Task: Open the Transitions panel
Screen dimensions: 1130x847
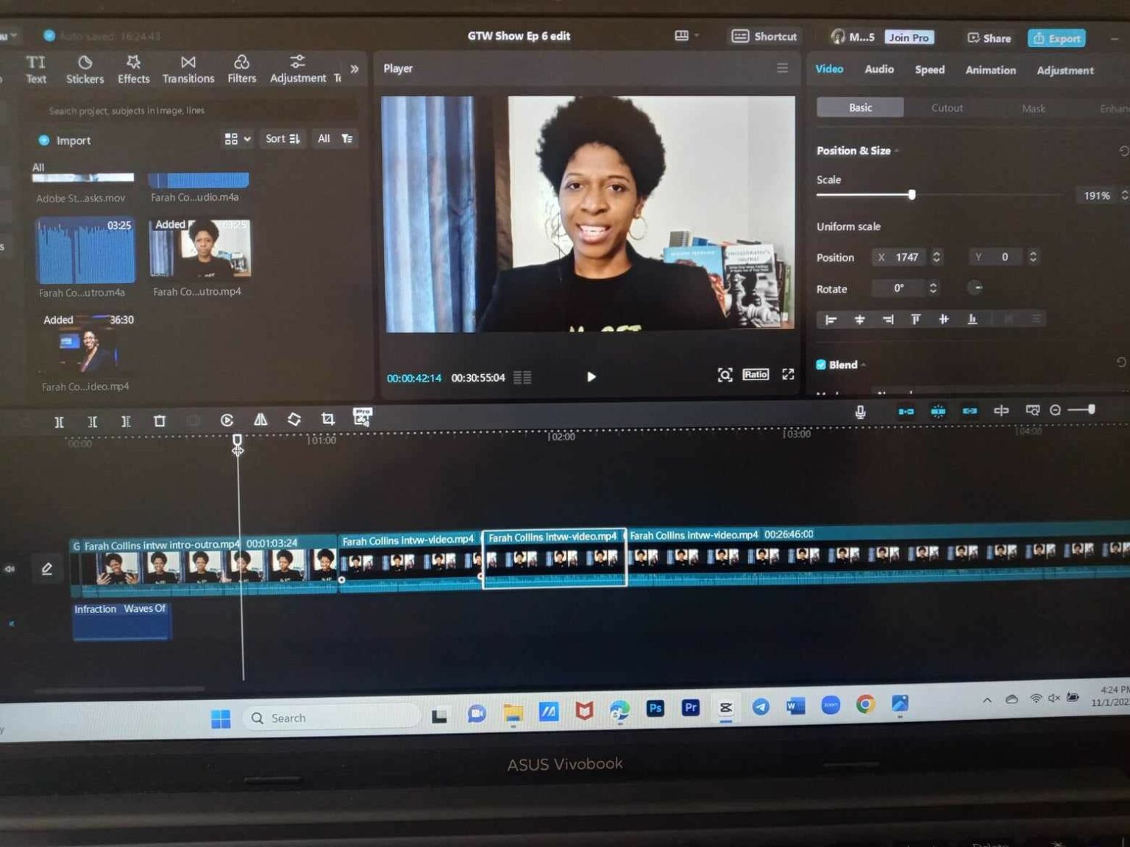Action: tap(188, 69)
